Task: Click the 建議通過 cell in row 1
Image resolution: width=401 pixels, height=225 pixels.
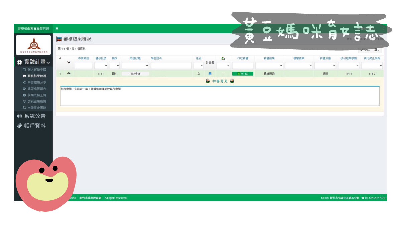Action: tap(269, 74)
